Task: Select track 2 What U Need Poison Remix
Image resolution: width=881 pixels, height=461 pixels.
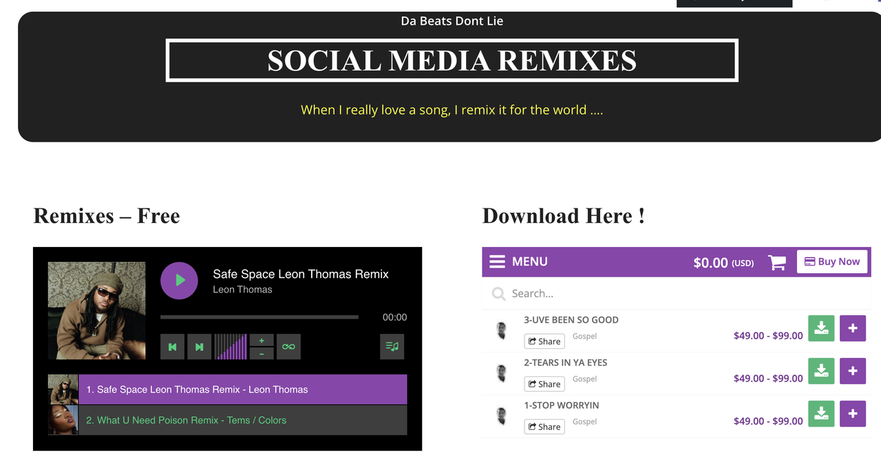Action: [x=242, y=420]
